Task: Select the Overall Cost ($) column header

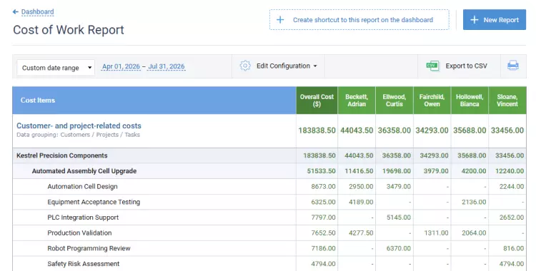Action: [x=317, y=101]
